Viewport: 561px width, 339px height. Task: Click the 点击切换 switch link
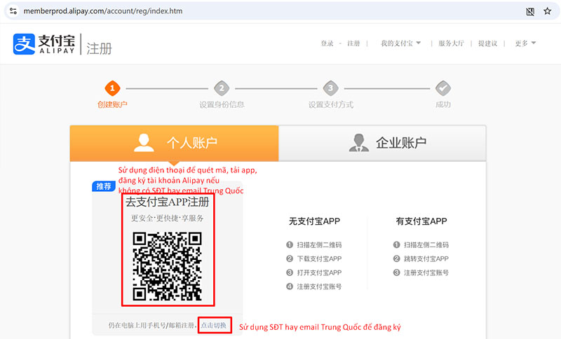(214, 326)
